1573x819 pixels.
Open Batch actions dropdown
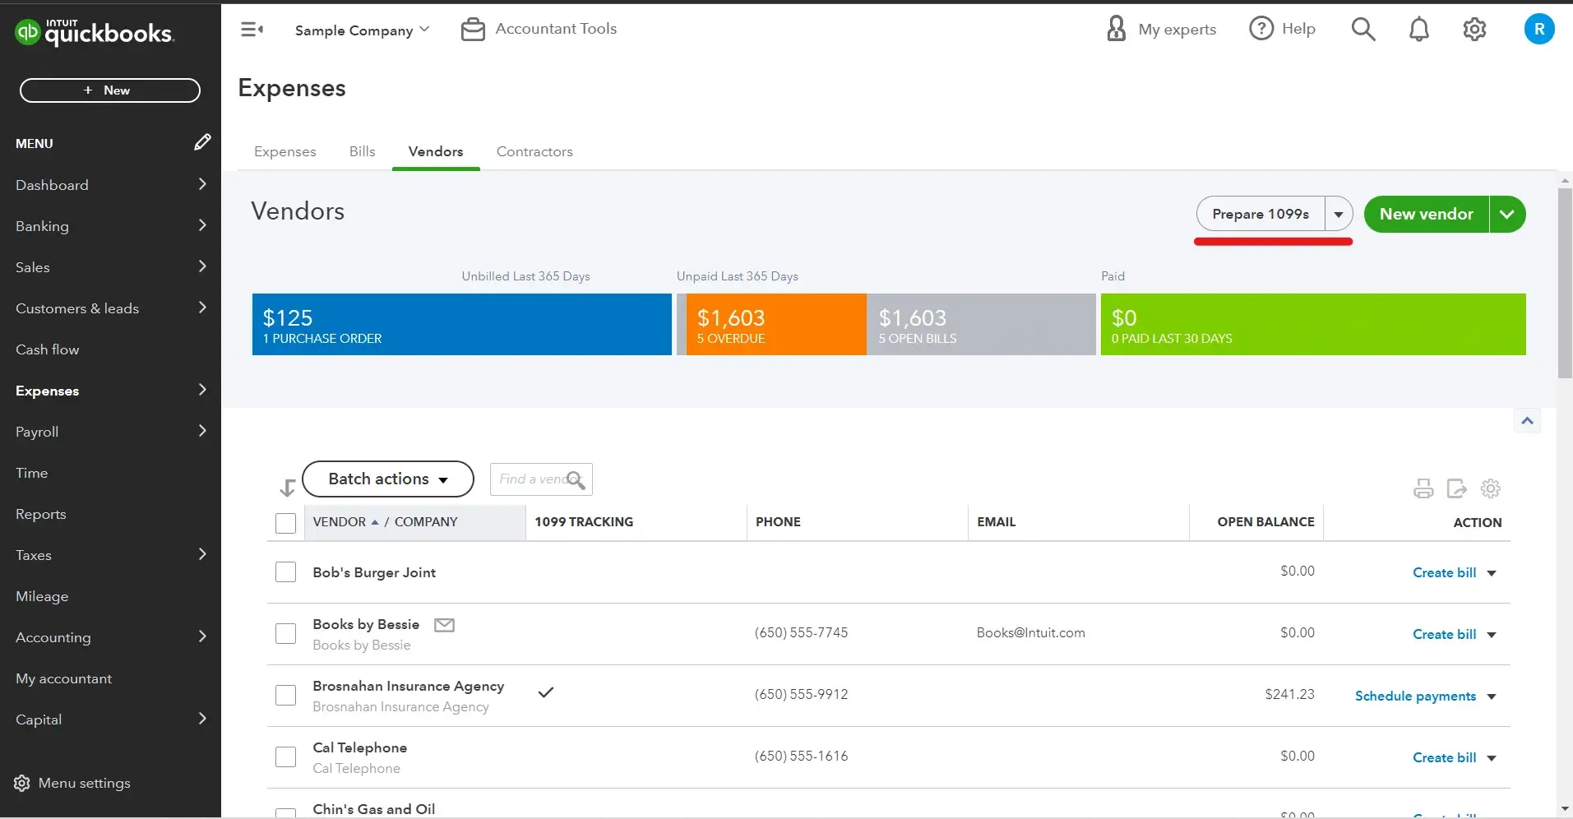388,479
